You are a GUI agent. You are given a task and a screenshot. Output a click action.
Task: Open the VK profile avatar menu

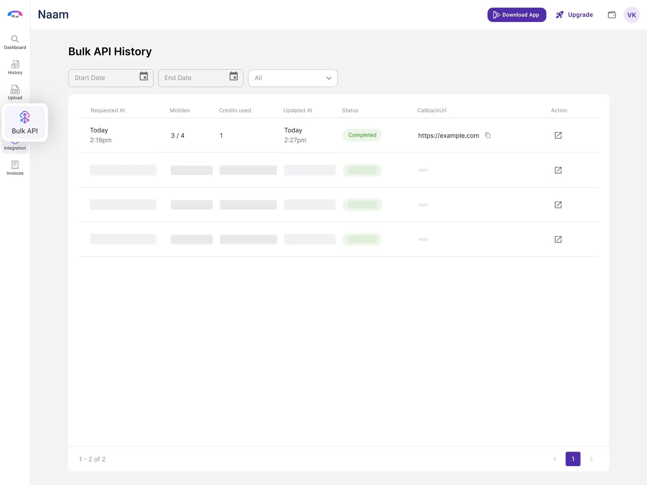click(631, 15)
